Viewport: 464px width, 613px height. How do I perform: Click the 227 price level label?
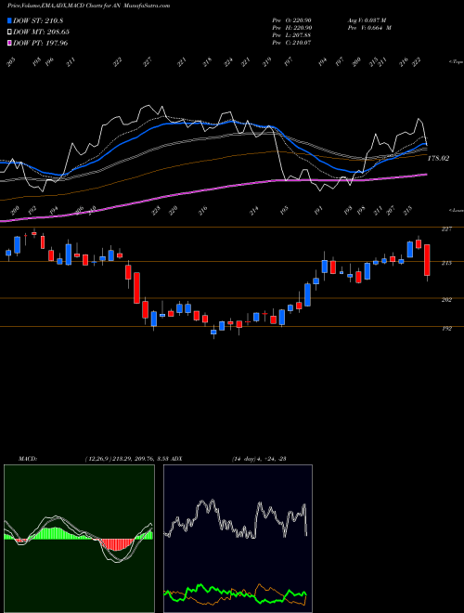click(x=446, y=229)
